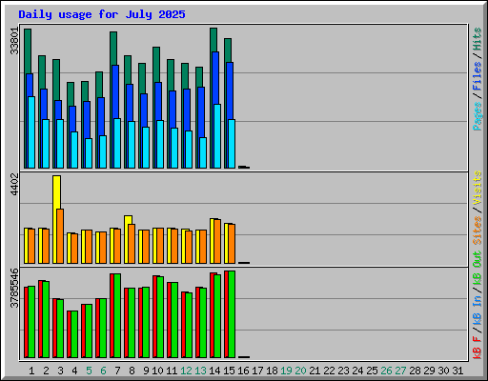Viewport: 488px width, 381px height.
Task: Click the day 31 axis label
Action: pos(457,371)
